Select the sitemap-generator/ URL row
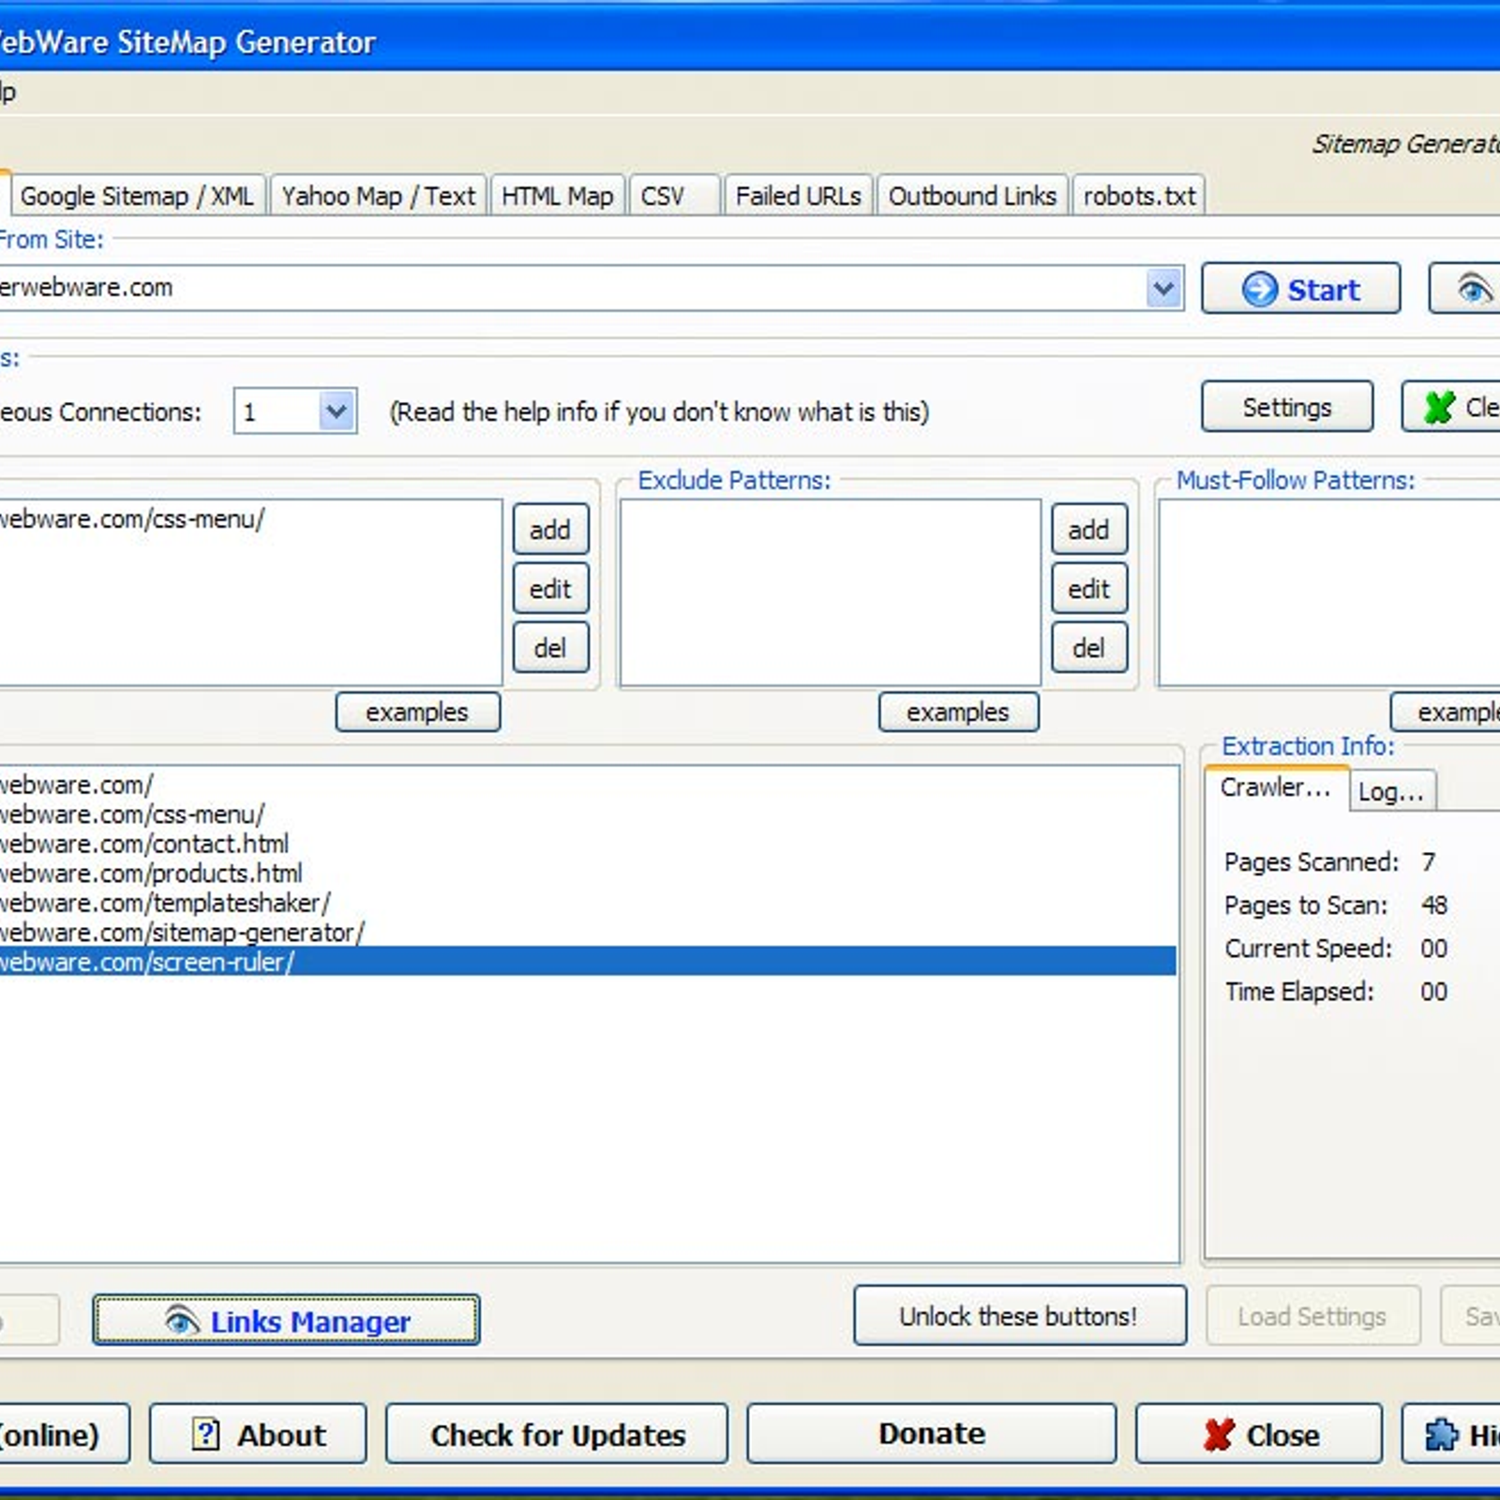 [588, 932]
